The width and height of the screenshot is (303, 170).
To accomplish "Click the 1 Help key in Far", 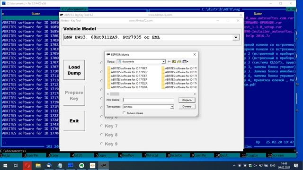I will [x=5, y=155].
